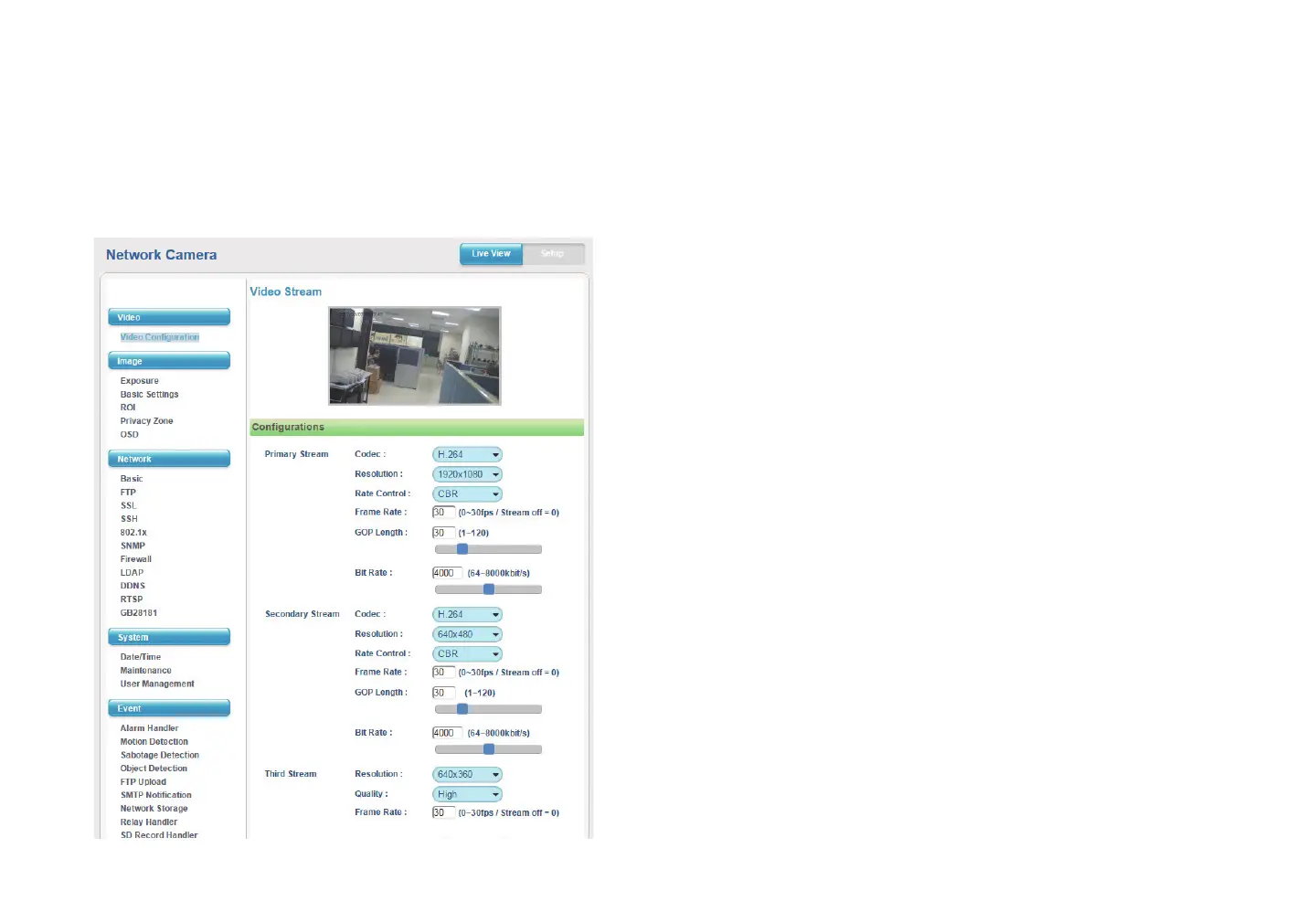
Task: Open Basic network settings
Action: click(132, 479)
